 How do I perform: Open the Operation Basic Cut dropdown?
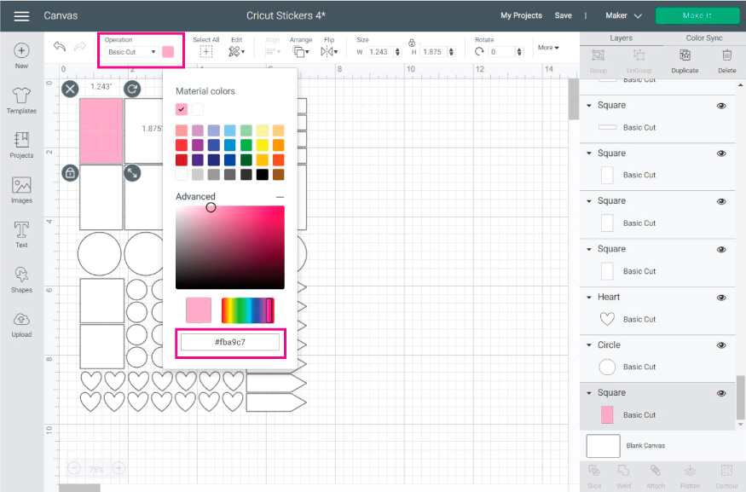tap(132, 52)
